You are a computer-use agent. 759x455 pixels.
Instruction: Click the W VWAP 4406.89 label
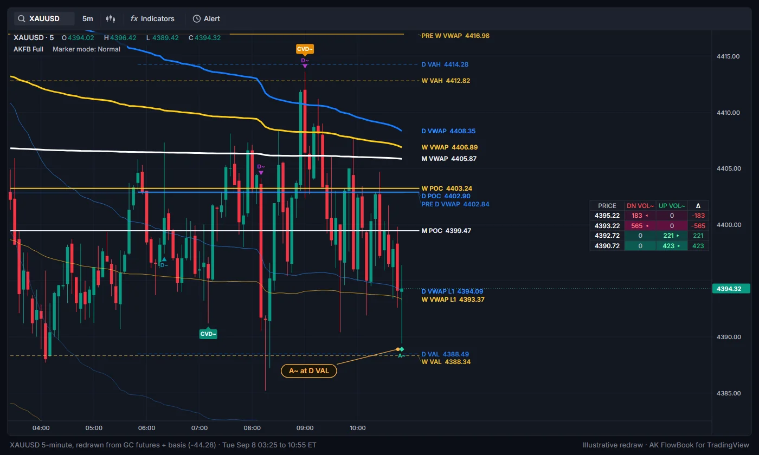click(449, 147)
